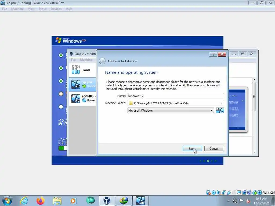This screenshot has height=206, width=275.
Task: Open the clock showing 4:44 AM
Action: click(x=261, y=201)
